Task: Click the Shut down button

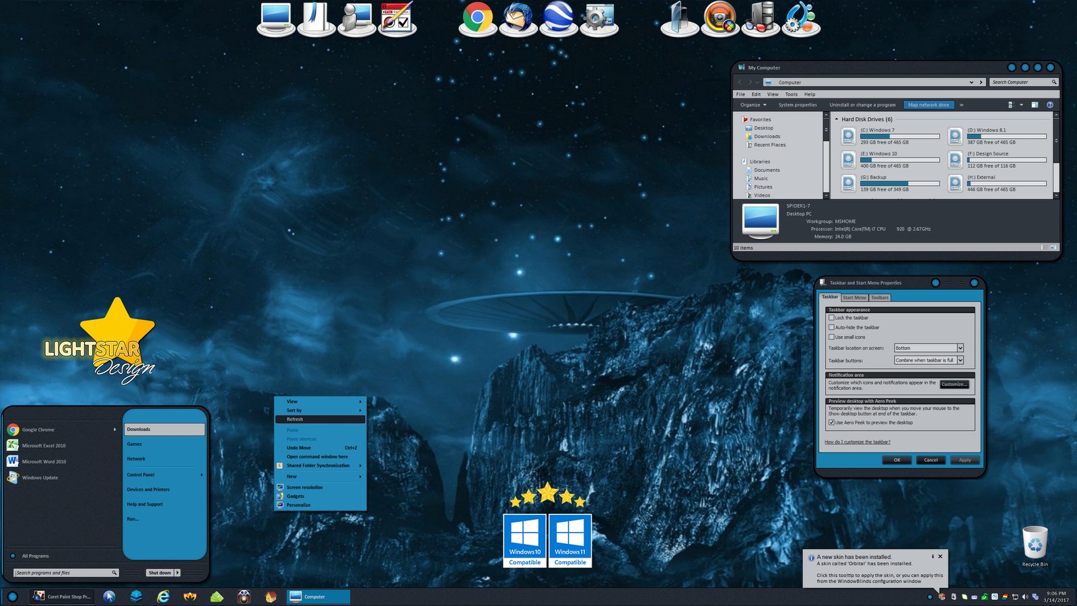Action: (x=160, y=573)
